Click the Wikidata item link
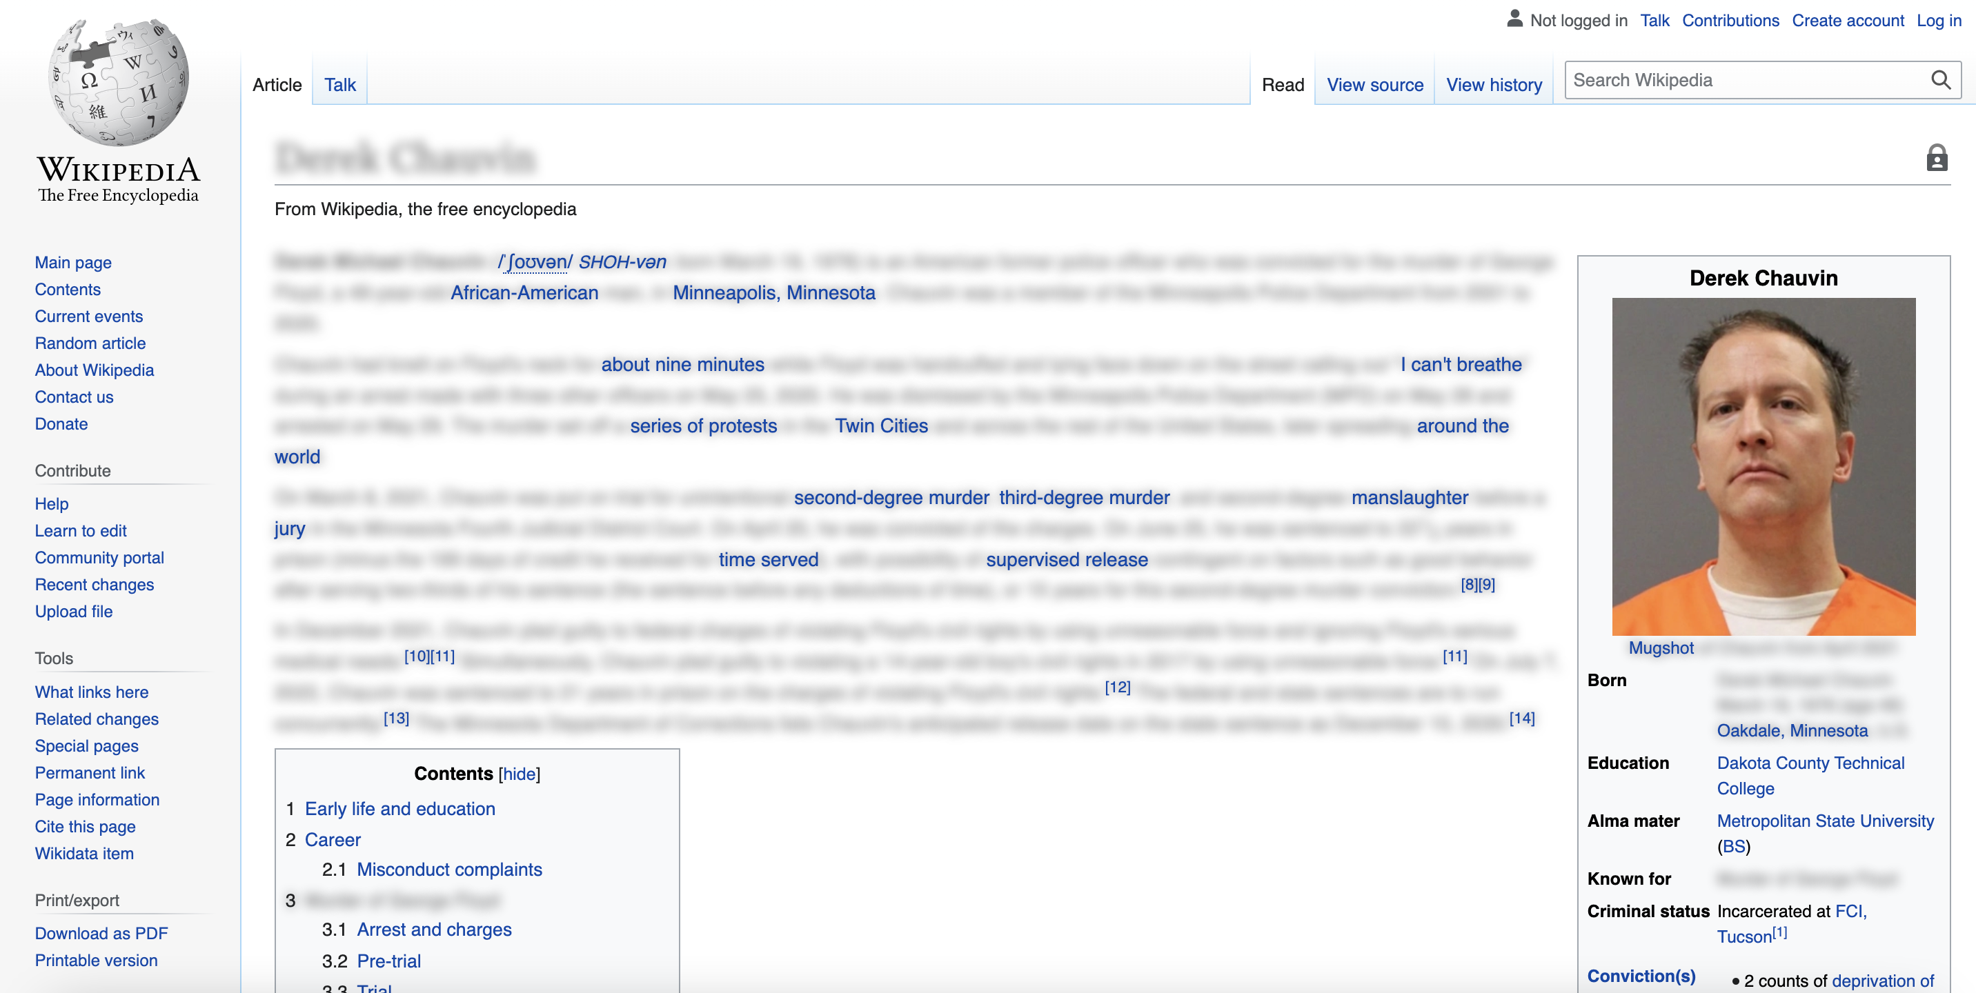Viewport: 1976px width, 993px height. click(x=83, y=854)
